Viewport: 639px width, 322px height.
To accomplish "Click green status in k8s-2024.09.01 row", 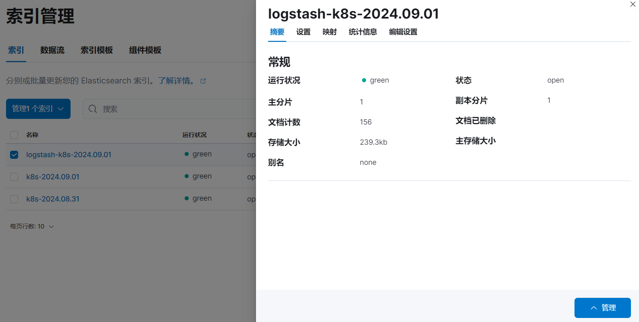I will 198,176.
